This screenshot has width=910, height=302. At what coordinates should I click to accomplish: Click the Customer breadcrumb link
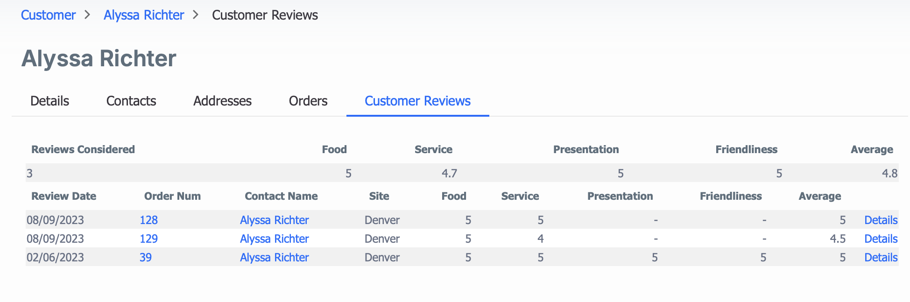(x=48, y=15)
